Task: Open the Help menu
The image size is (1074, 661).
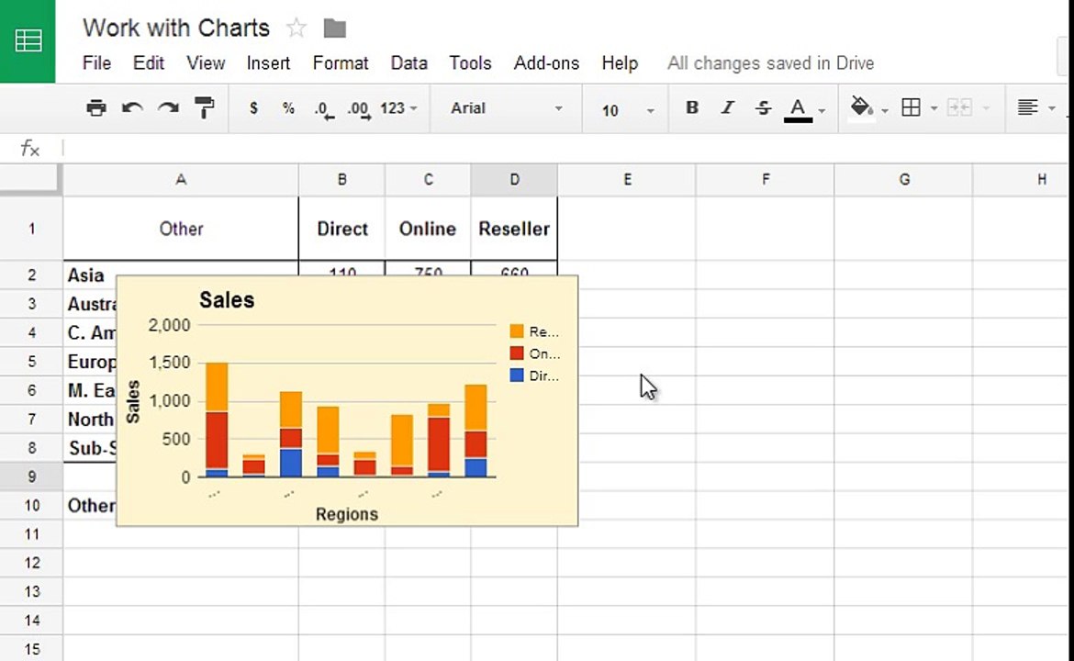Action: point(620,63)
